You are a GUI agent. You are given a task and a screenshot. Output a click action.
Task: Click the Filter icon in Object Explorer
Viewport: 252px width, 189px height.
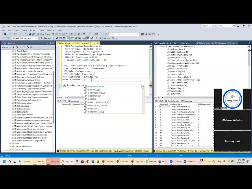click(x=24, y=47)
